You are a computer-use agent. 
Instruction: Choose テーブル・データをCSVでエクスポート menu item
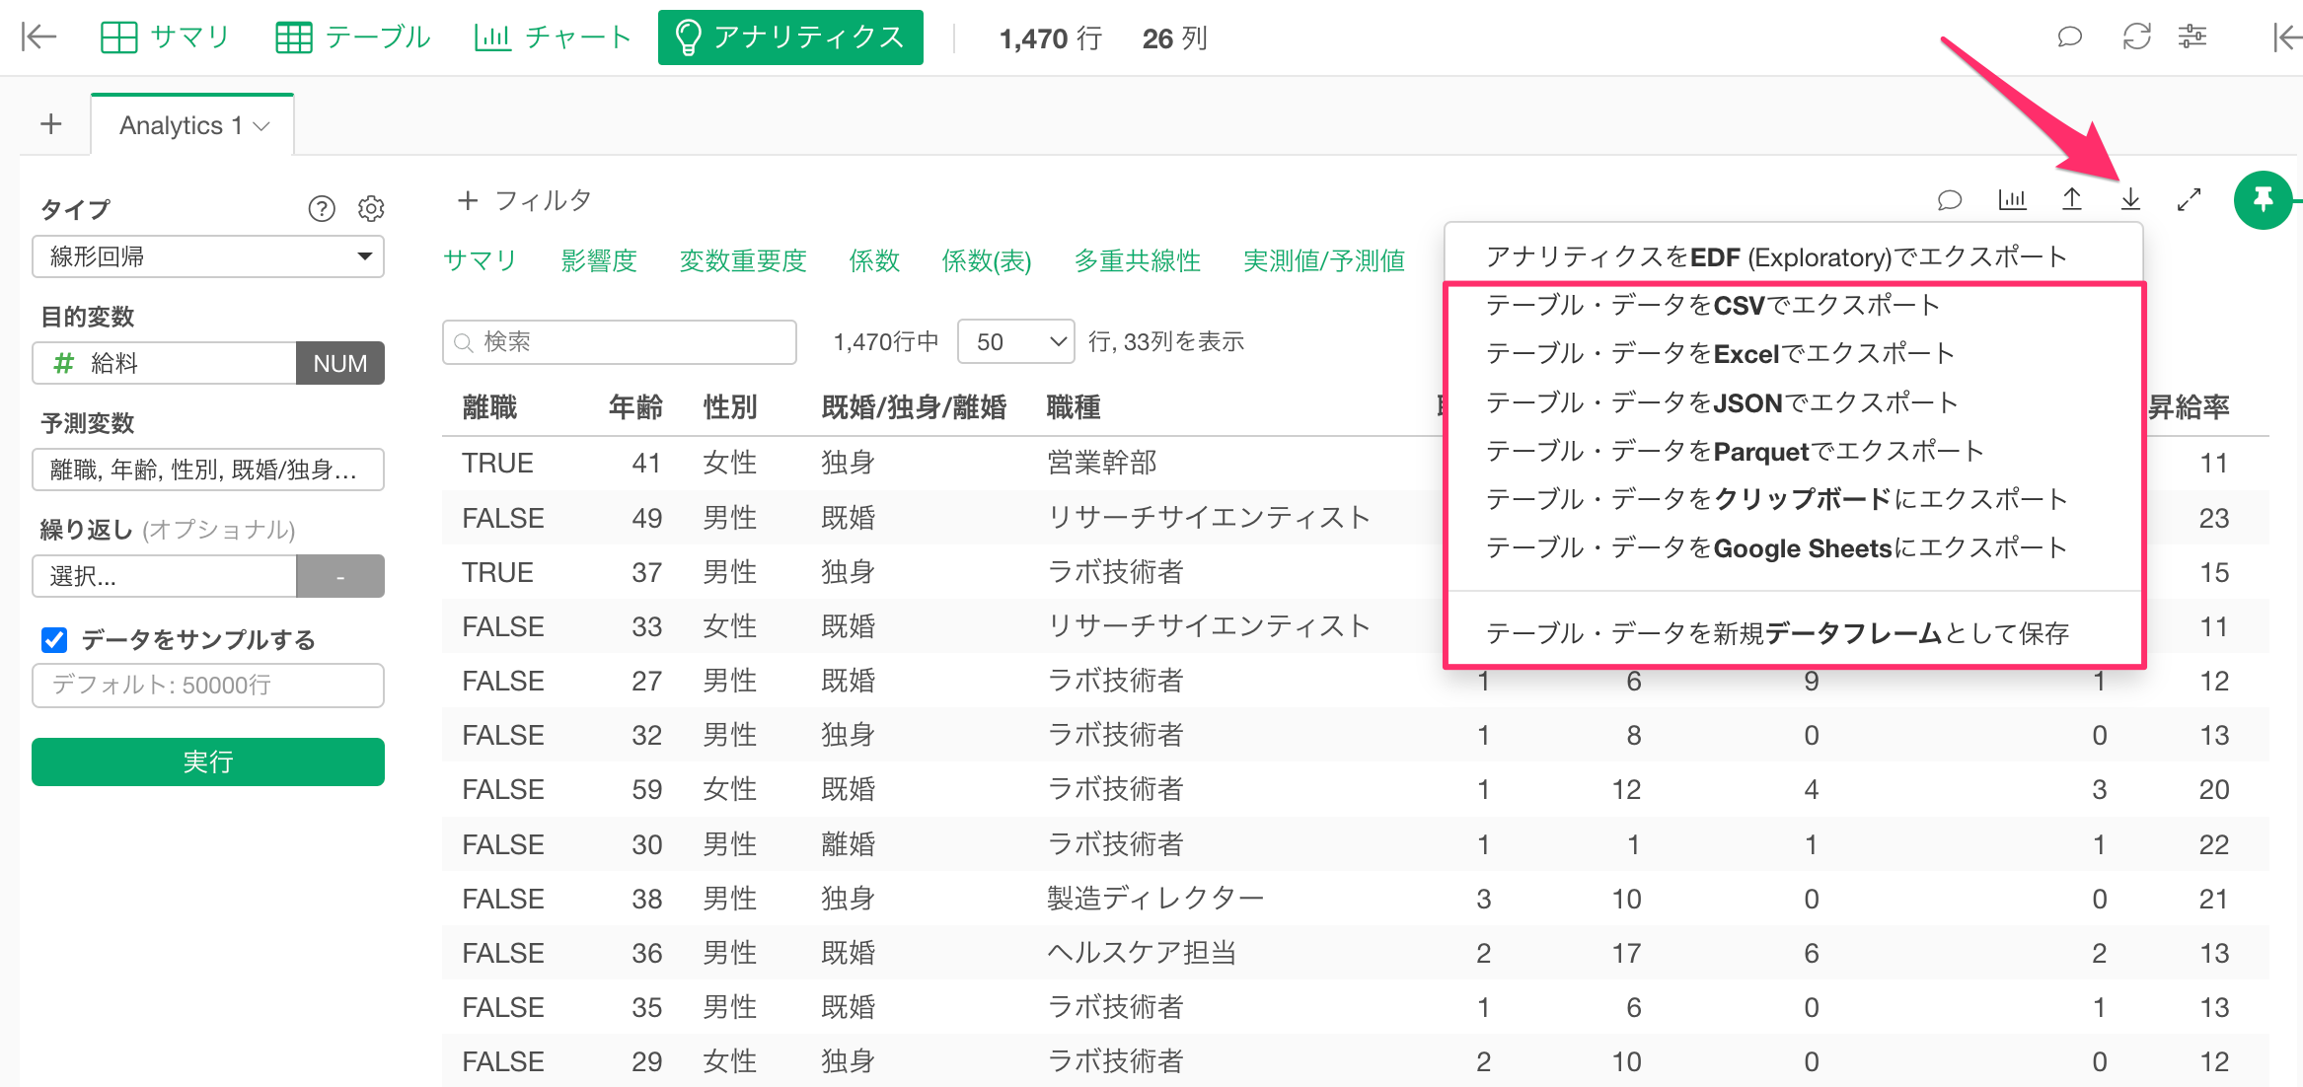[1712, 305]
